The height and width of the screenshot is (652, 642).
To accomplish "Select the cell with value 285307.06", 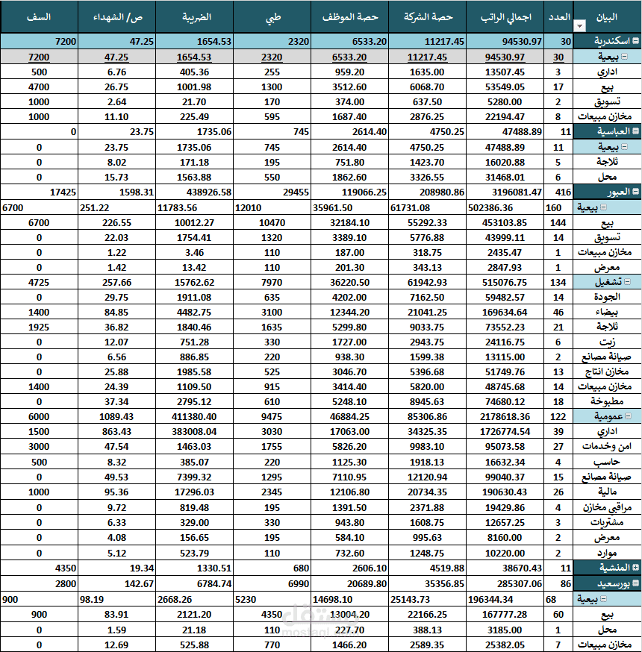I will point(505,584).
